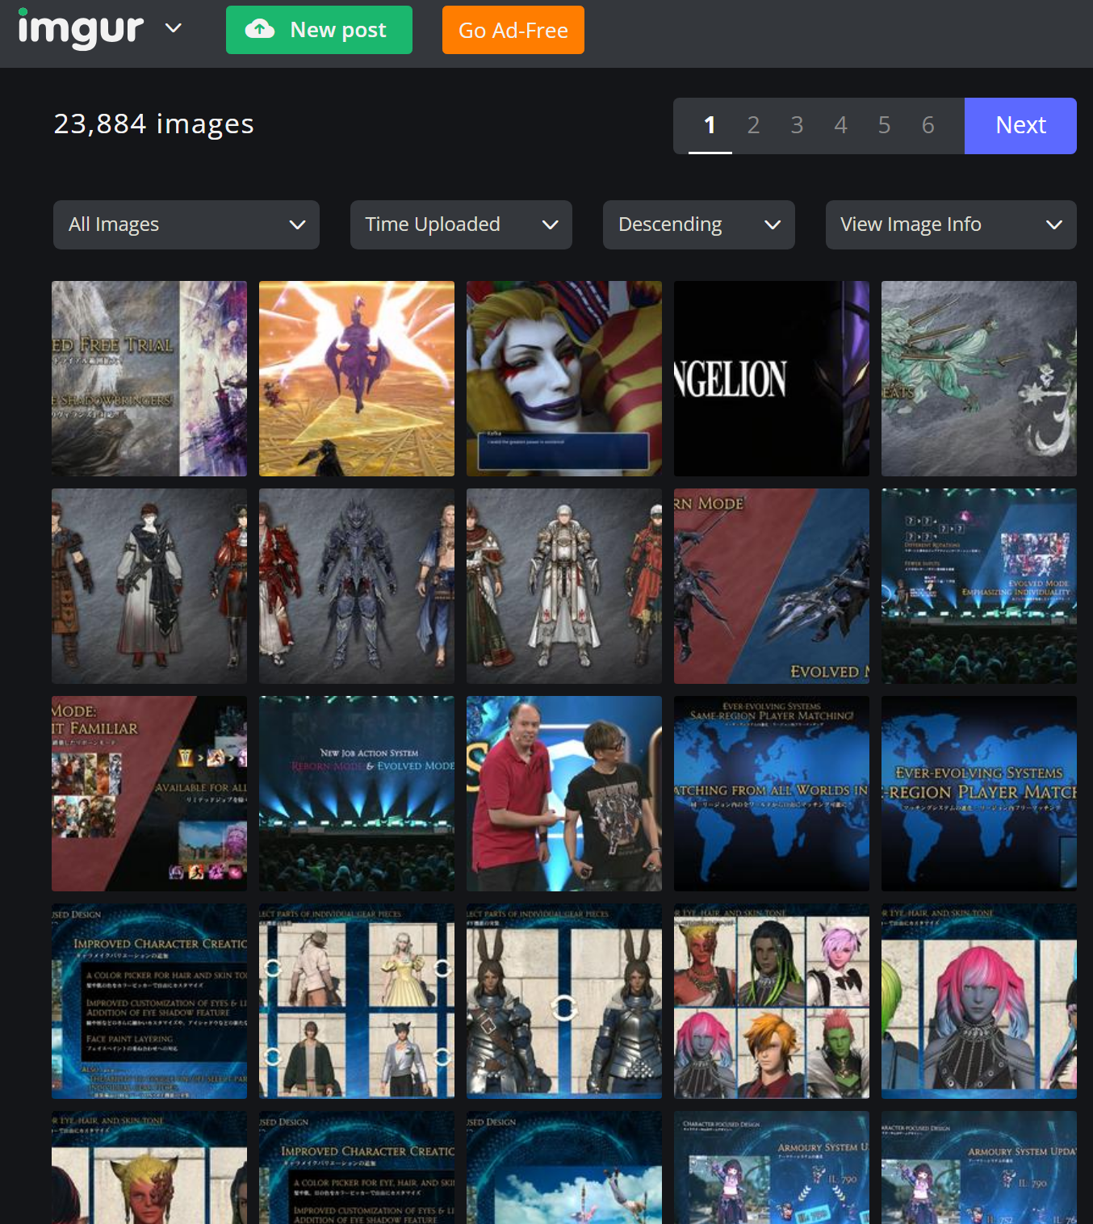Go to page 2 of images
Screen dimensions: 1093x1224
click(x=753, y=125)
